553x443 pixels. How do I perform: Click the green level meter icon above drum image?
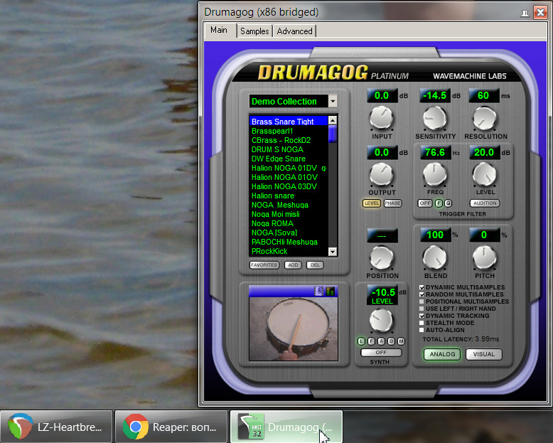tap(330, 292)
